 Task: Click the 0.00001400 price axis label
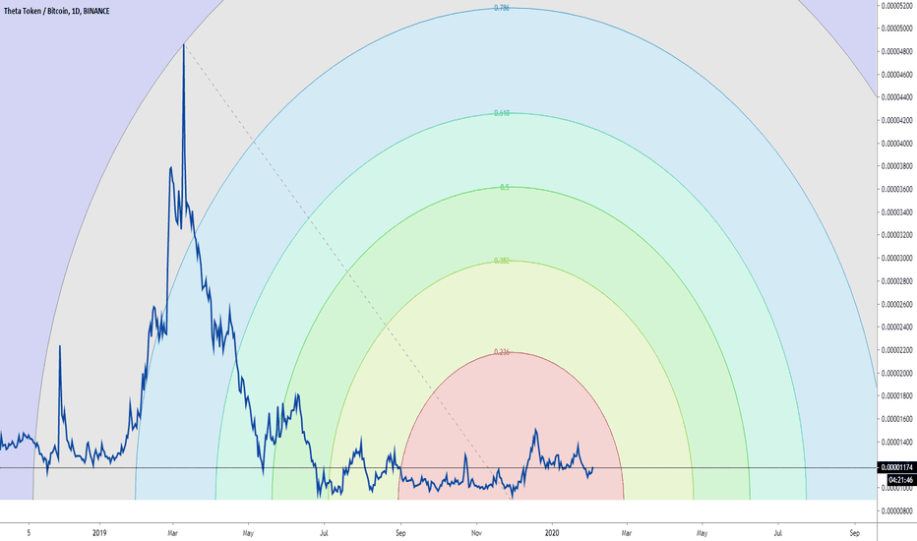coord(897,443)
